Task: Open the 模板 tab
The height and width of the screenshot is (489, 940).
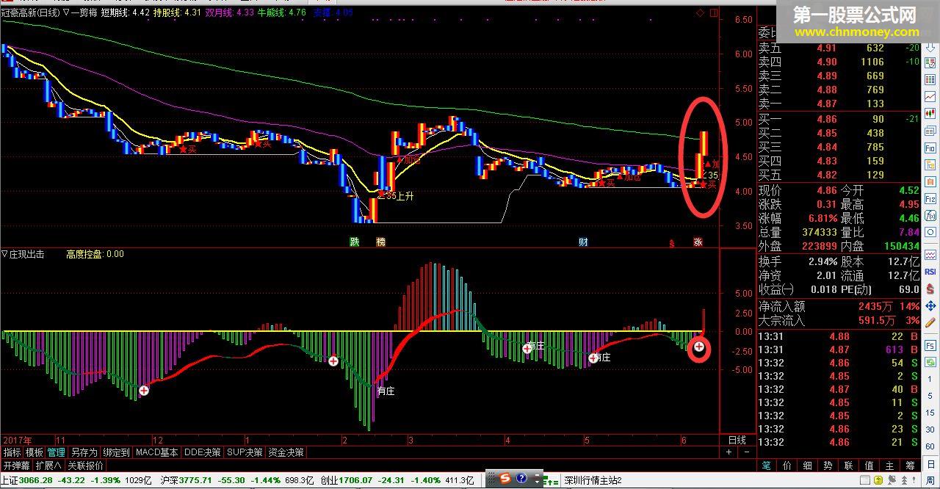Action: (35, 452)
